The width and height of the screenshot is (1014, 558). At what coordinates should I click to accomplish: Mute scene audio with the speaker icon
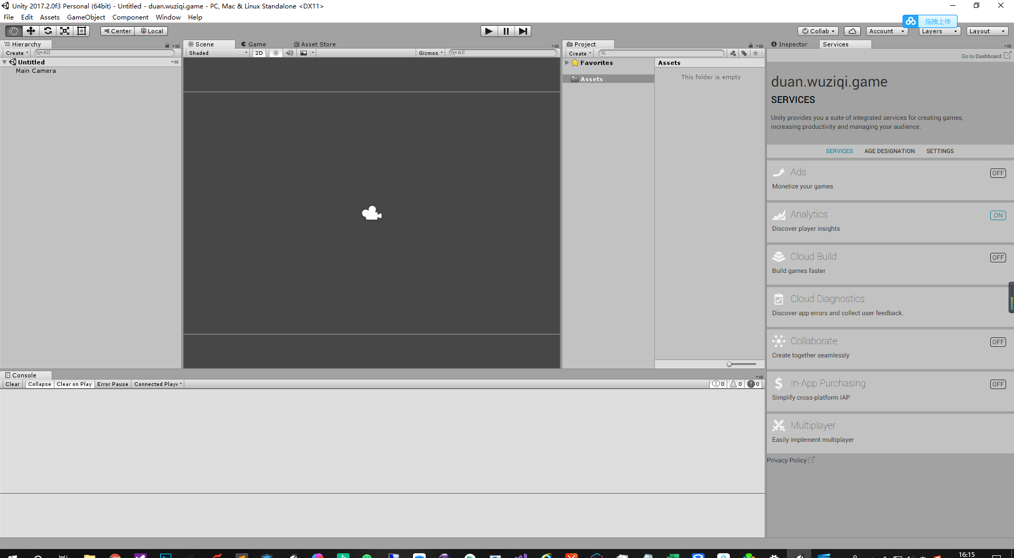click(x=289, y=53)
